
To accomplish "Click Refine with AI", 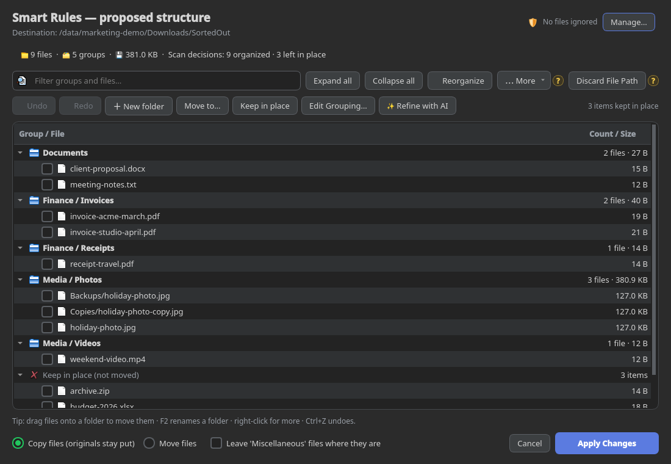I will pos(417,106).
